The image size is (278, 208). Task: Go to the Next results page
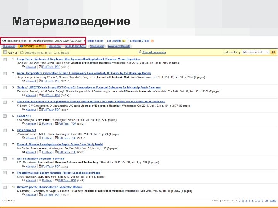point(273,201)
